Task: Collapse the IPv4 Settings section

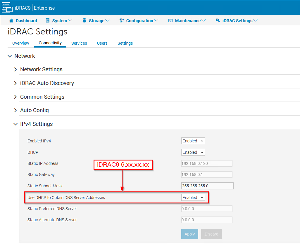Action: pos(15,124)
